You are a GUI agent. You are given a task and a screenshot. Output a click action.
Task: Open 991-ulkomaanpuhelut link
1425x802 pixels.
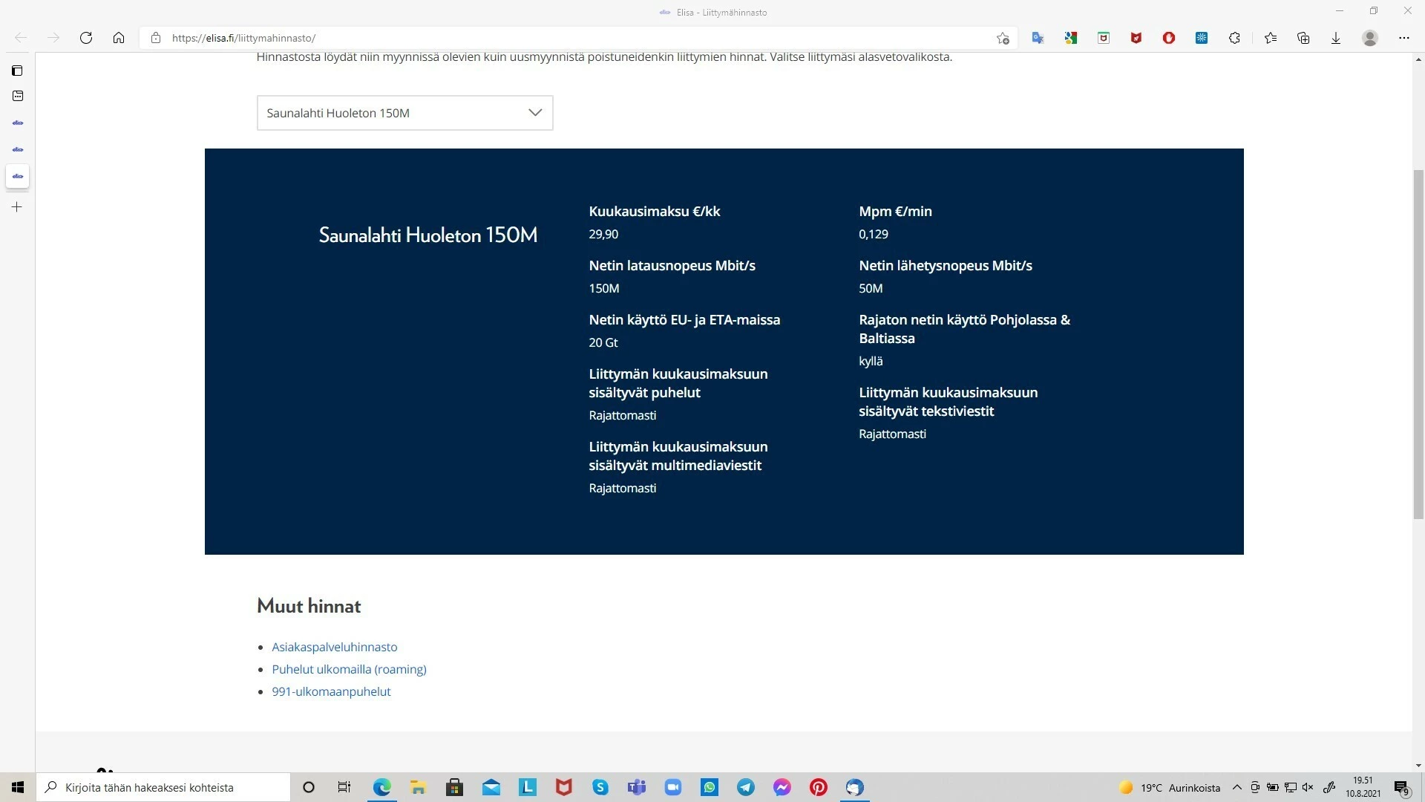331,691
